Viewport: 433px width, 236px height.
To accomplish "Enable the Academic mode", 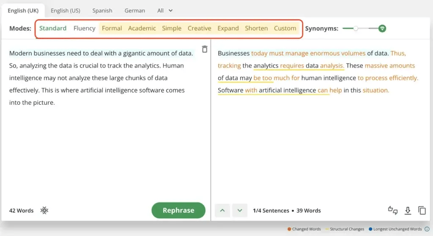I will click(142, 28).
